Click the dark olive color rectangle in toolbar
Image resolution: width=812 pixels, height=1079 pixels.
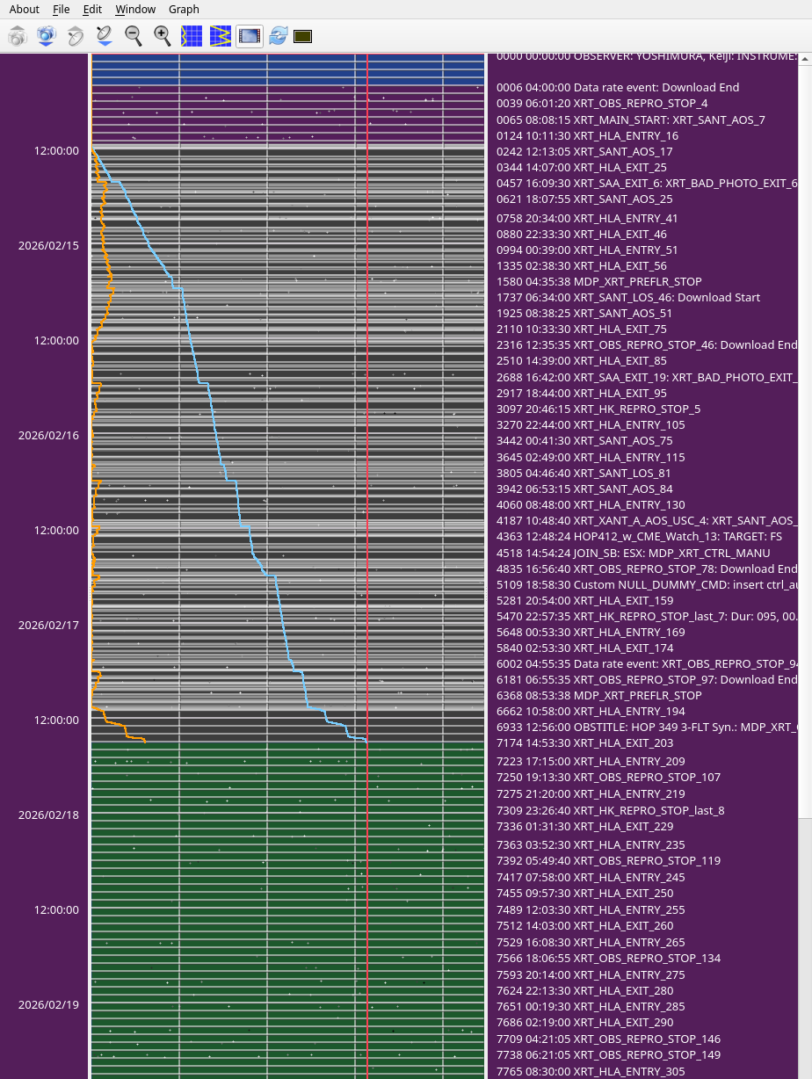pos(303,36)
